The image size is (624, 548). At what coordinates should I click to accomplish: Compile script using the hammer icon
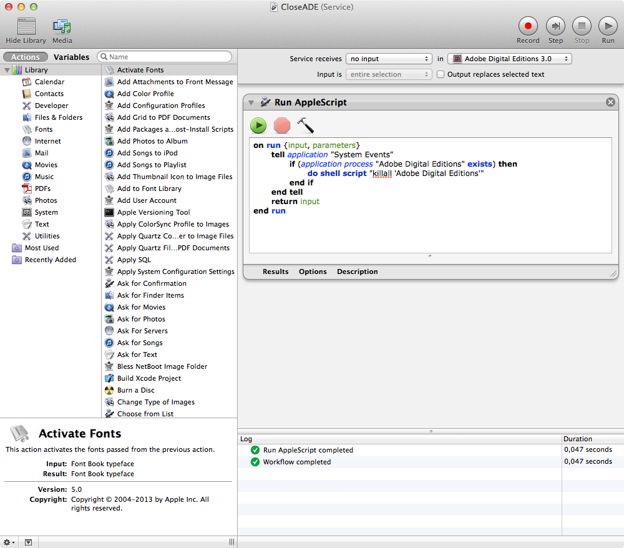click(x=305, y=125)
